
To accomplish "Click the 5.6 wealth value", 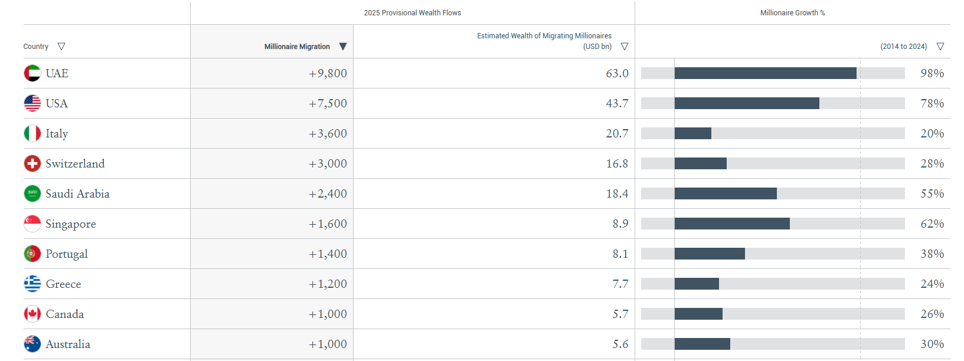I will click(620, 344).
